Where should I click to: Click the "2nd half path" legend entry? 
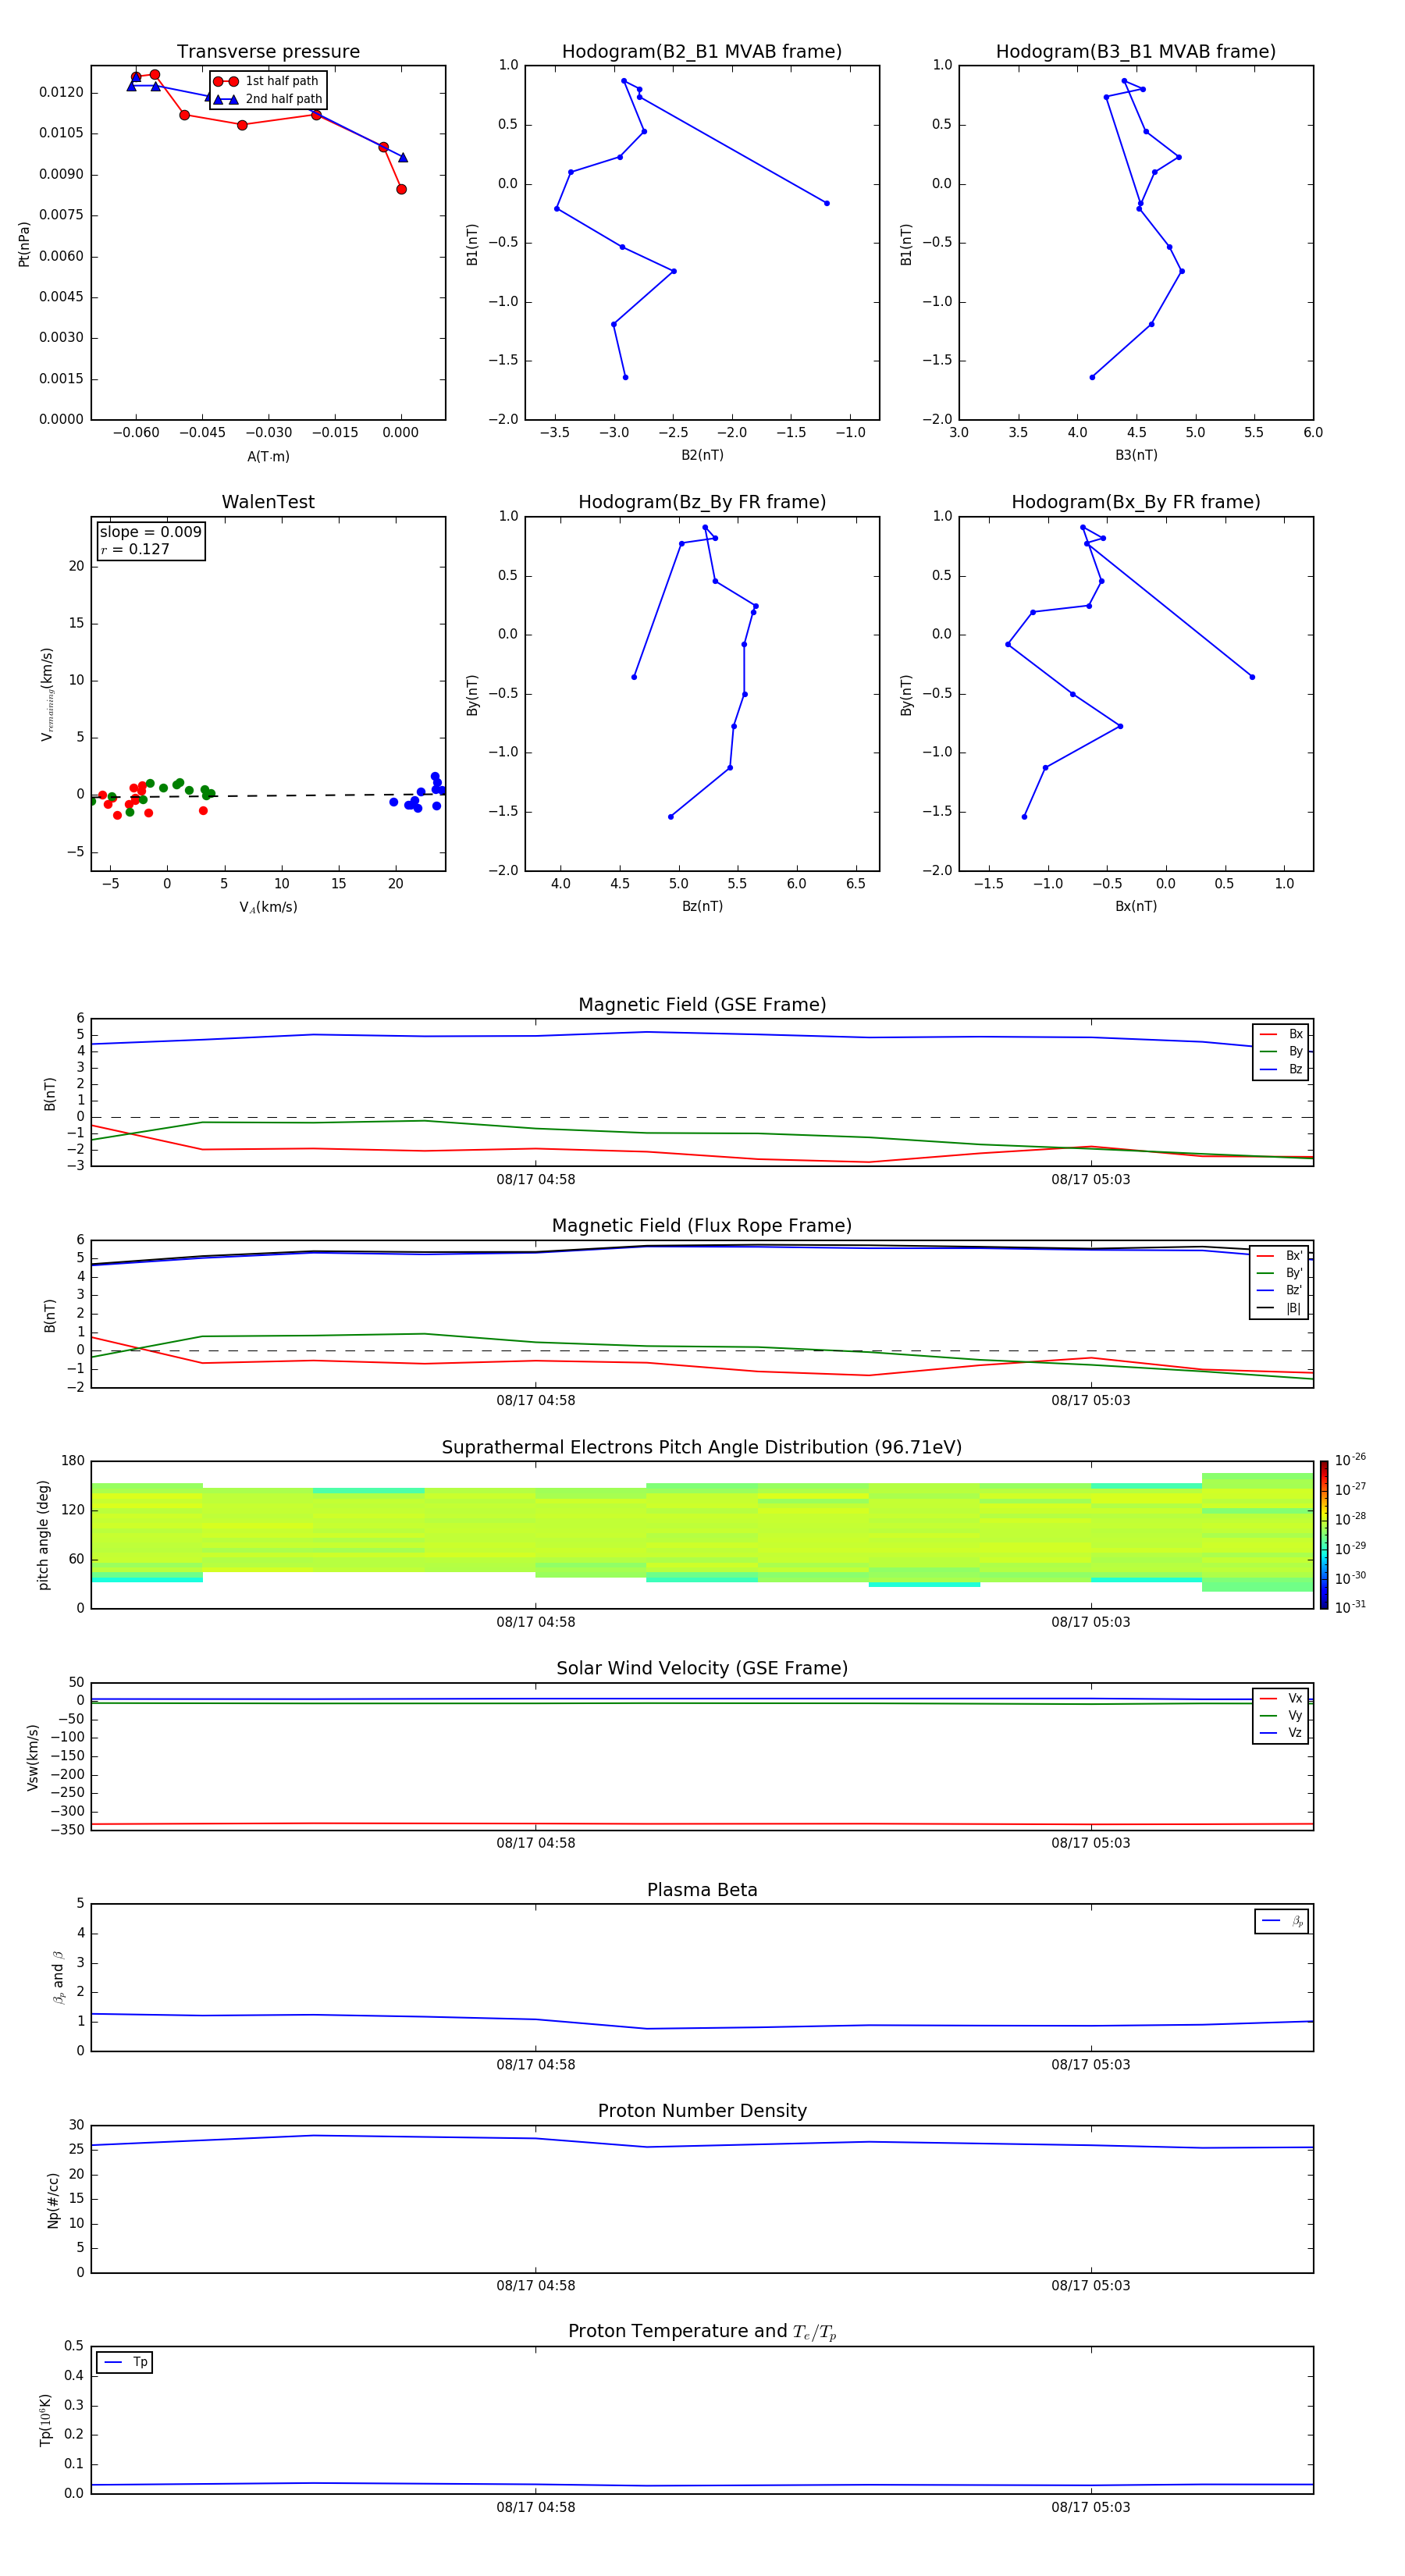tap(268, 99)
